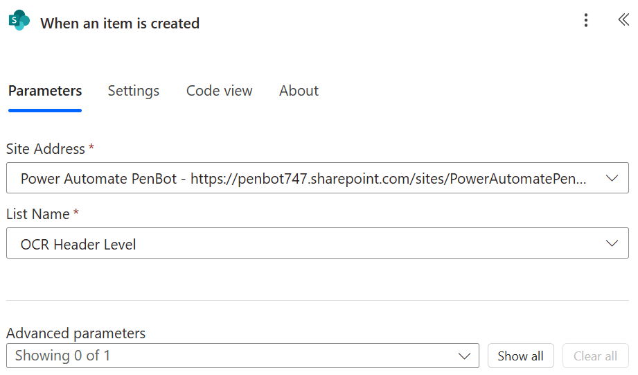Image resolution: width=638 pixels, height=375 pixels.
Task: Open the three-dot more options menu
Action: [586, 21]
